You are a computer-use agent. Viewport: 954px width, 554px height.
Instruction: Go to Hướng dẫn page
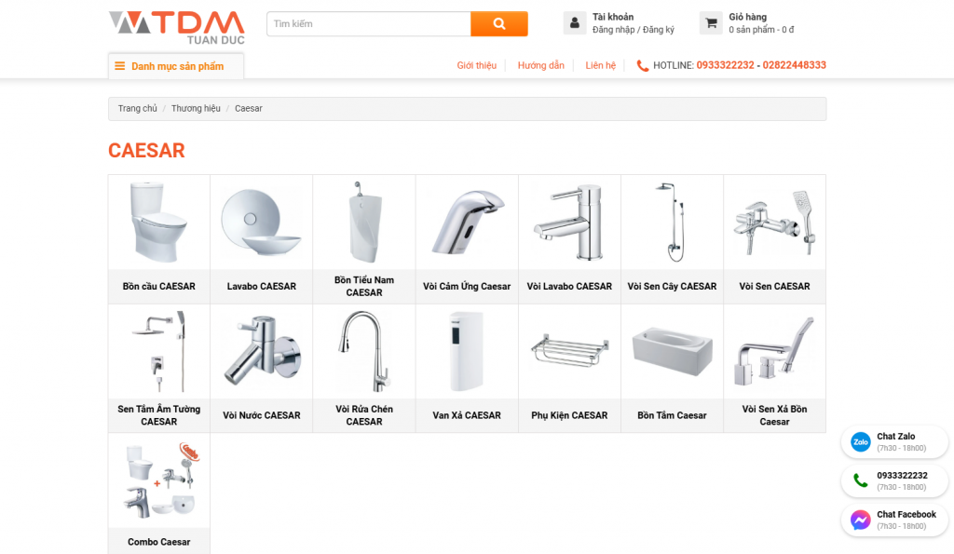pyautogui.click(x=541, y=66)
